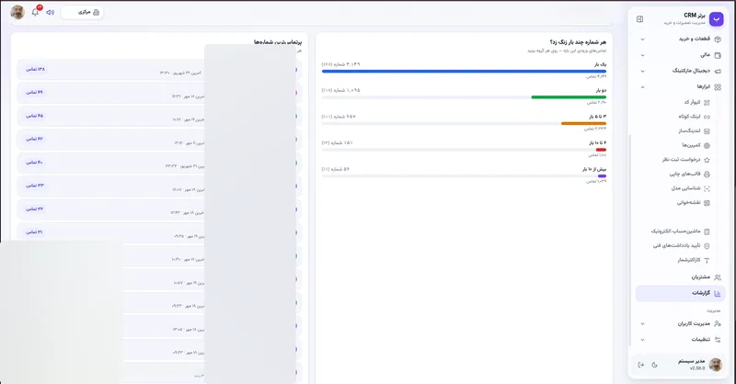Expand the دیجیتال مارکتینگ chevron
Screen dimensions: 736x384
(642, 72)
